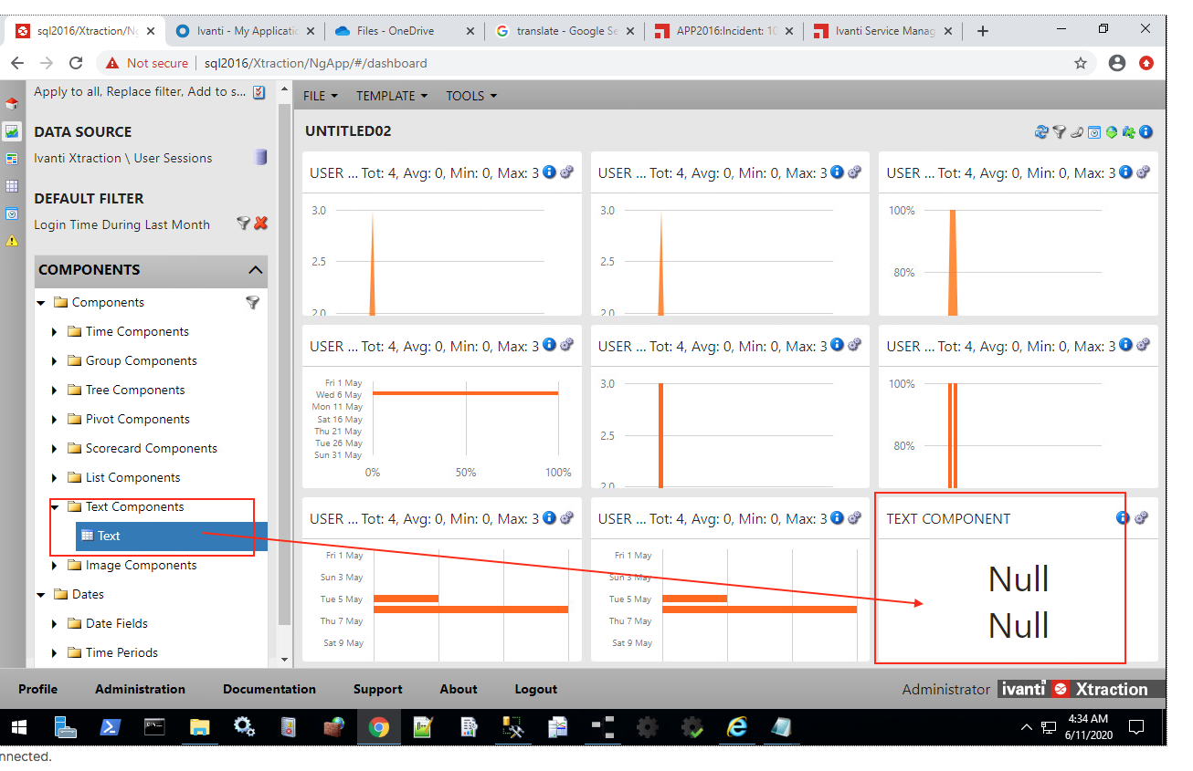
Task: Open the alerts warning icon in sidebar
Action: tap(12, 241)
